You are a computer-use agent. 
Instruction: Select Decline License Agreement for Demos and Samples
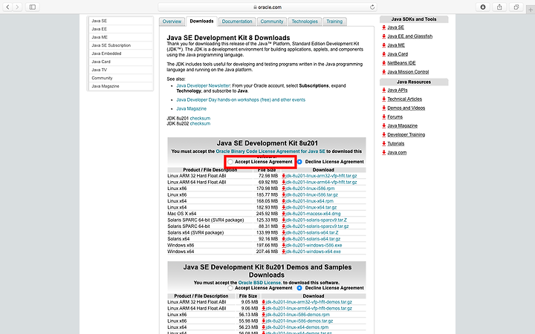coord(299,288)
